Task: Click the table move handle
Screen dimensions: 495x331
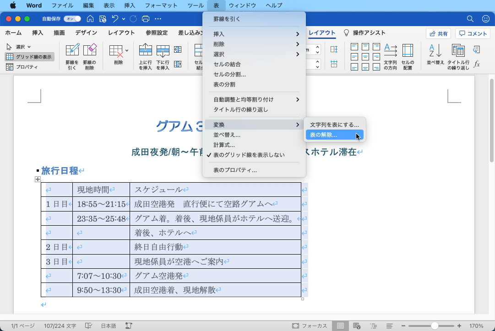Action: (38, 179)
